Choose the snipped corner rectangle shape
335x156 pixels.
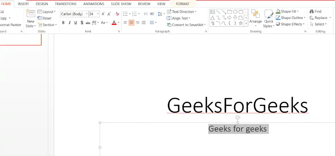pos(241,17)
